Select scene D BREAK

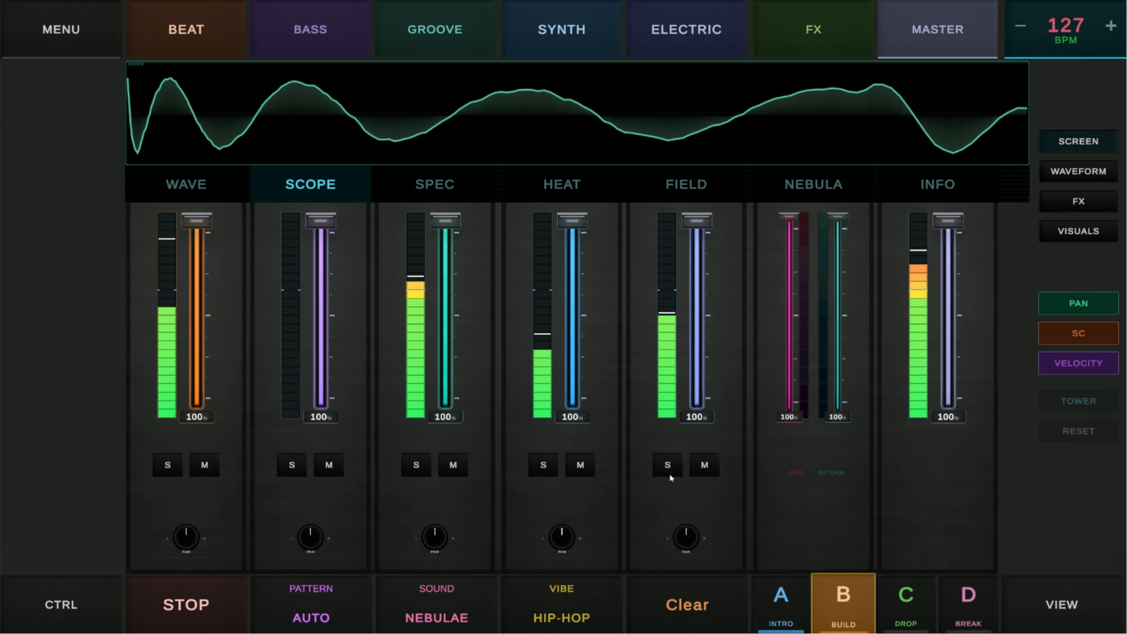(x=968, y=604)
